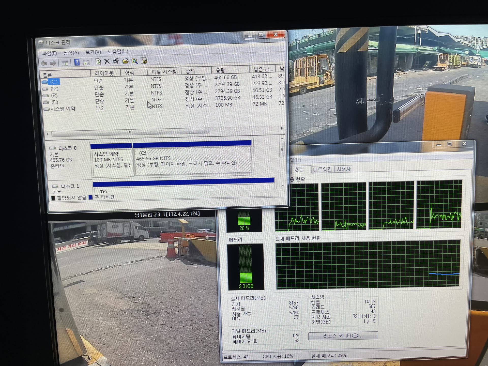Click the horizontal scrollbar right arrow
The image size is (488, 366).
(x=282, y=129)
